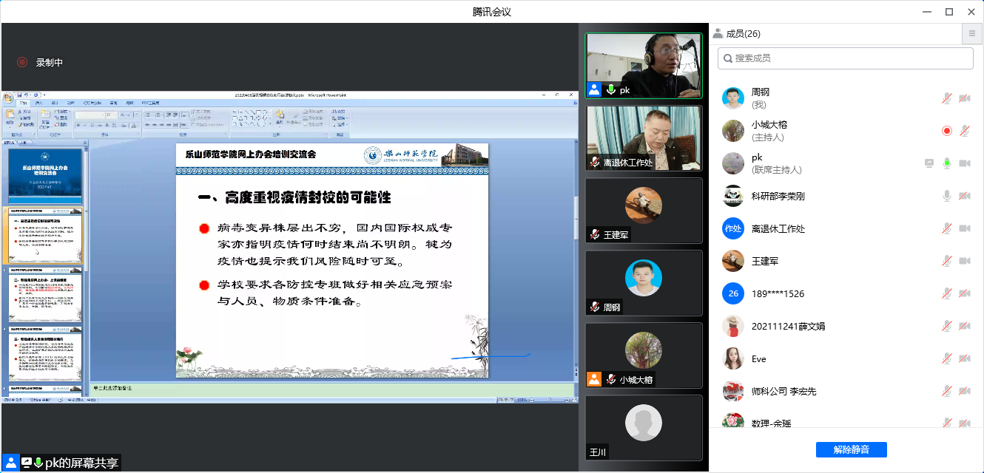Click the 26 avatar of 189****1526

732,293
